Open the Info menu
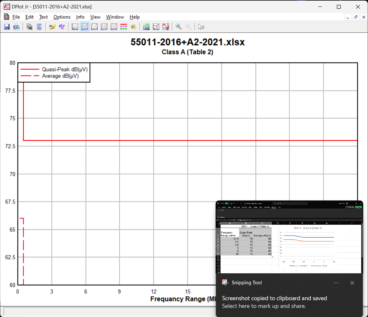This screenshot has width=368, height=317. tap(80, 17)
